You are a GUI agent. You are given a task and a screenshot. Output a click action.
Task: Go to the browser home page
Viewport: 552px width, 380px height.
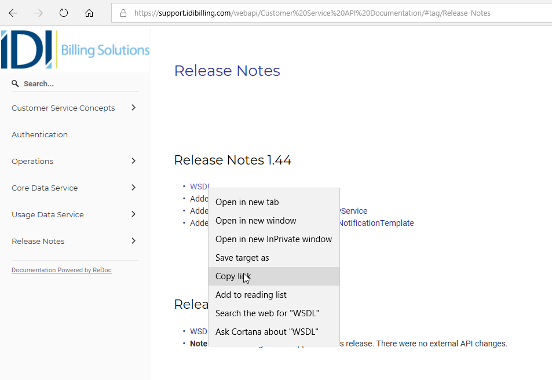click(x=89, y=13)
